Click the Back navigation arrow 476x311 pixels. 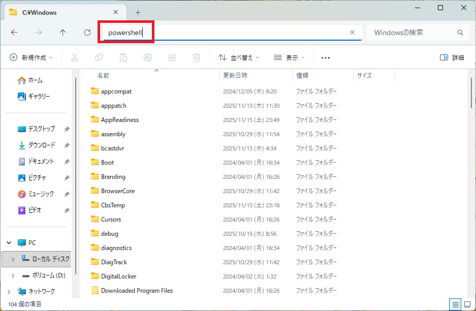pos(14,33)
